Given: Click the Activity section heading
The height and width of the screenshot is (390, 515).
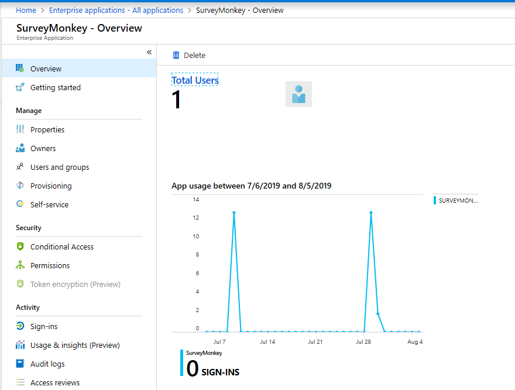Looking at the screenshot, I should [28, 307].
